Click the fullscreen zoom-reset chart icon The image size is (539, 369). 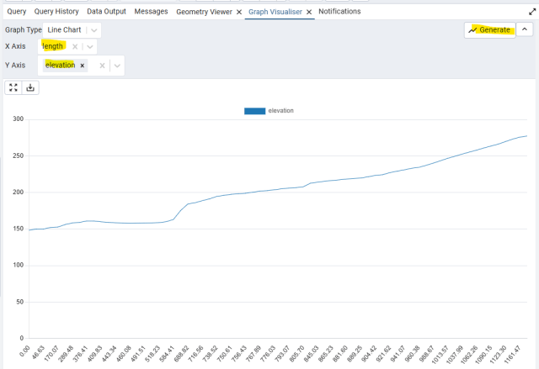(x=13, y=87)
